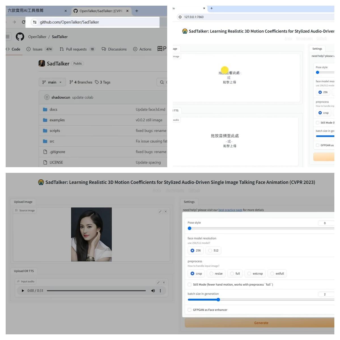Switch to the GitHub Code tab
The height and width of the screenshot is (340, 340).
click(x=13, y=49)
